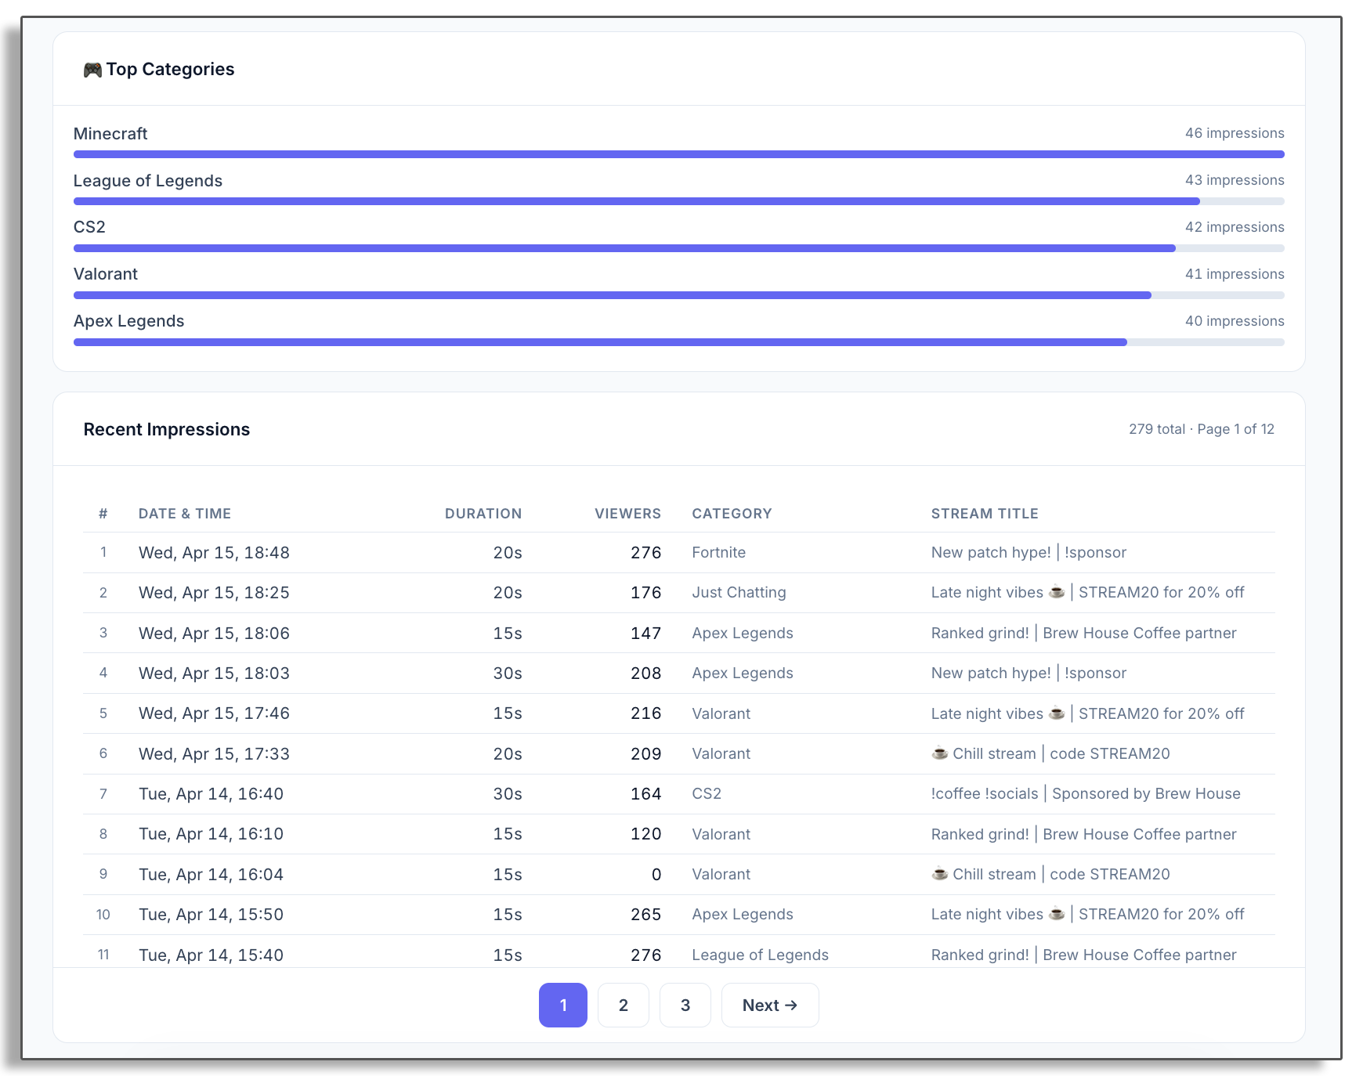Click the Minecraft impressions progress bar
Image resolution: width=1363 pixels, height=1076 pixels.
(678, 154)
